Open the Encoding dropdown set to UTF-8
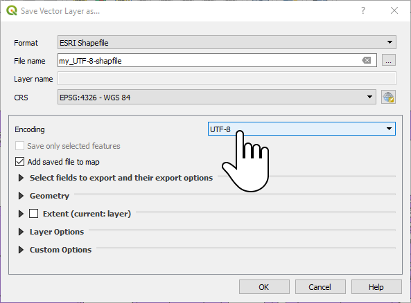This screenshot has width=411, height=303. 301,129
